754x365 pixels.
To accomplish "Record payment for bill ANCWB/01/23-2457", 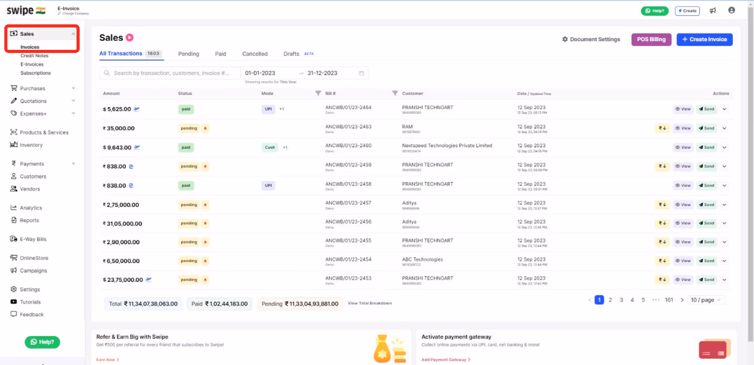I will tap(662, 205).
